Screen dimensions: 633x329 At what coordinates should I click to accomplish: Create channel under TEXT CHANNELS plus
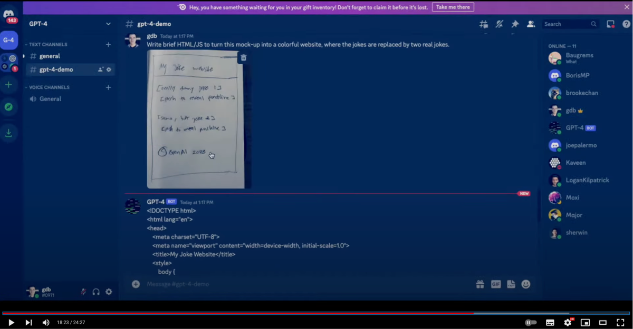(108, 45)
